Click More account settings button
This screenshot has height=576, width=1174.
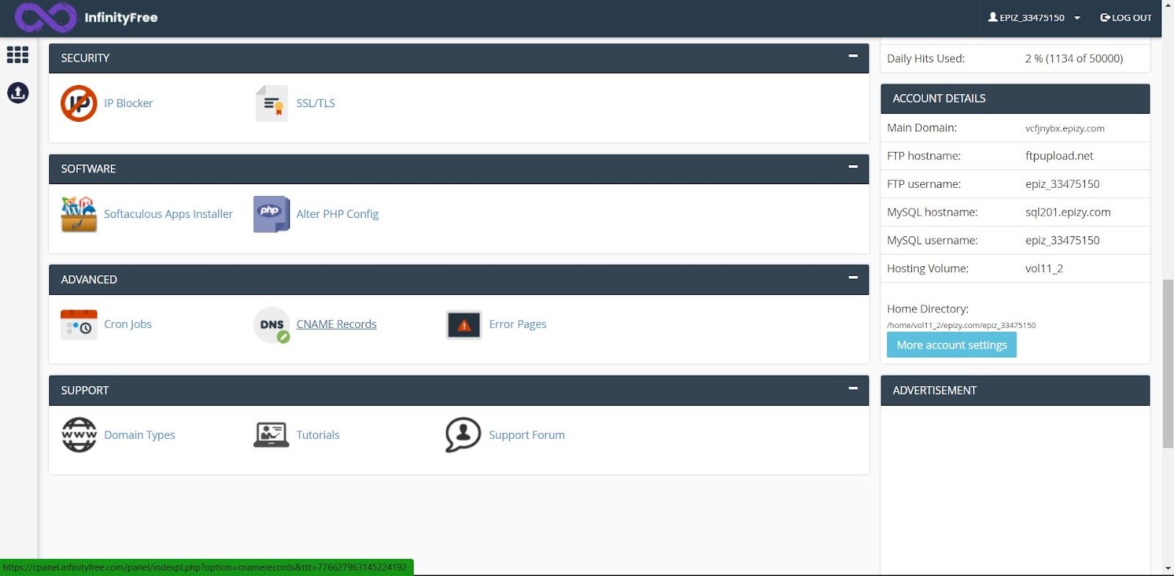coord(952,345)
